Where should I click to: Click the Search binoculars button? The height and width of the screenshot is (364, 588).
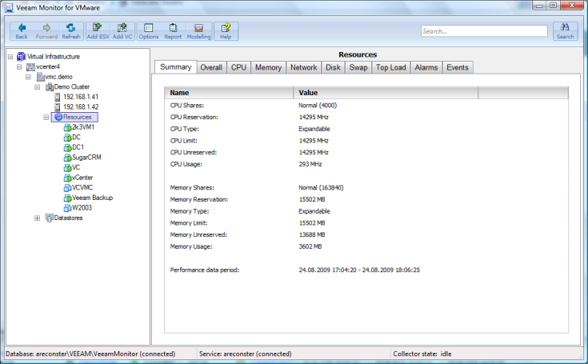[565, 30]
